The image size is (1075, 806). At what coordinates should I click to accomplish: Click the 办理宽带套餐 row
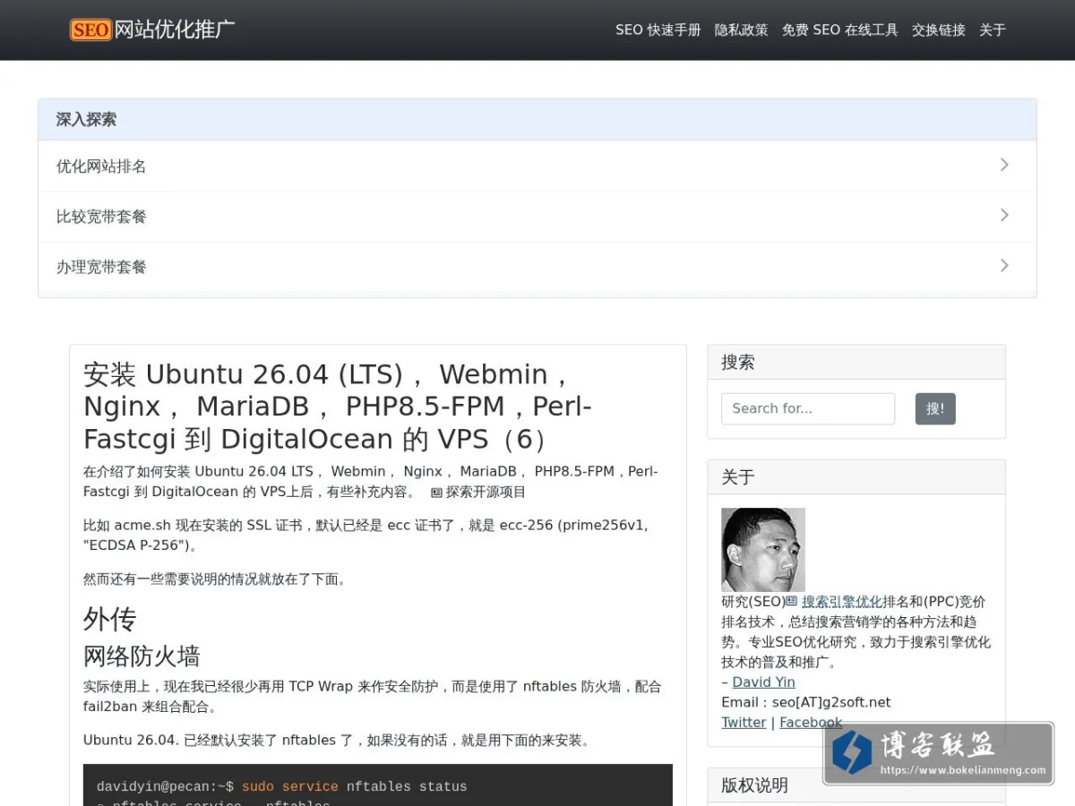537,266
